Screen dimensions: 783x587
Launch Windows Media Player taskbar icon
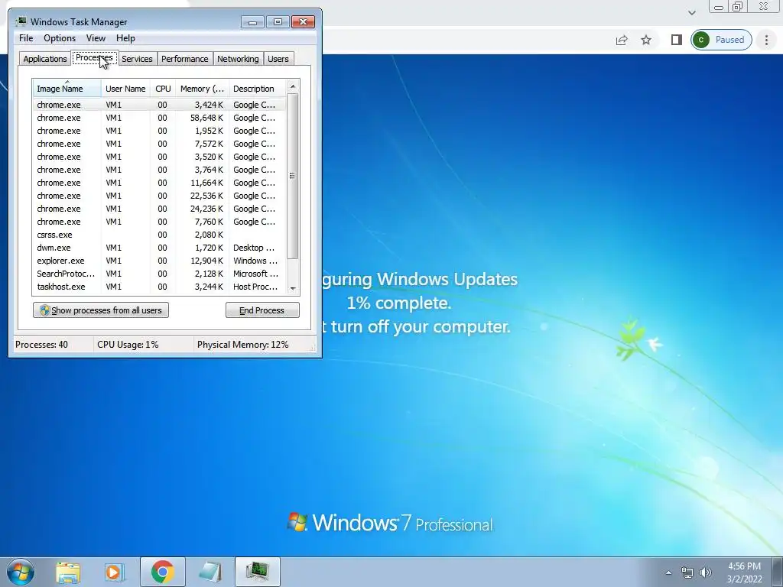tap(115, 572)
